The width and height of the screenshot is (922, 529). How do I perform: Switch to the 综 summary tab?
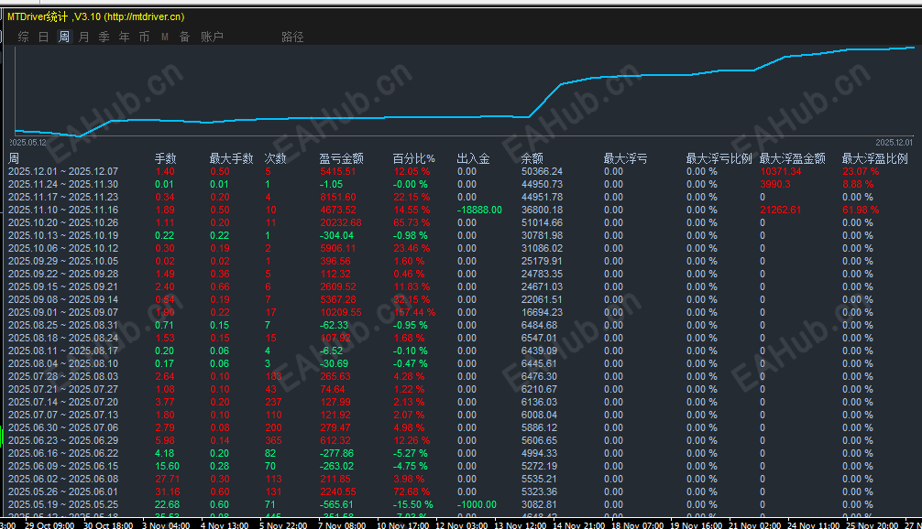click(24, 37)
